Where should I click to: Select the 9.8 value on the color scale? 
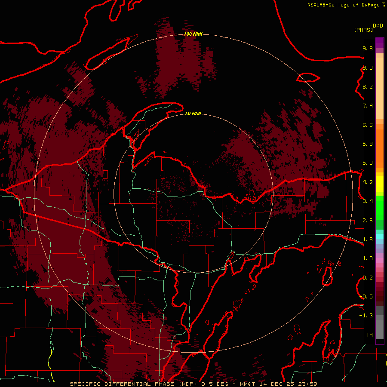coord(368,48)
